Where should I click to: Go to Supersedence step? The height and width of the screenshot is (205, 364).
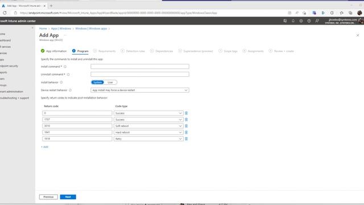click(196, 51)
